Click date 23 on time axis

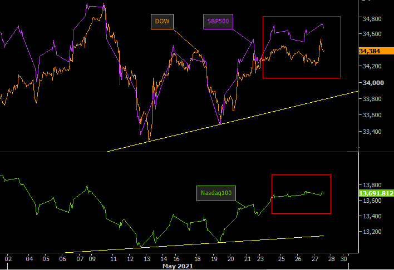click(x=260, y=259)
